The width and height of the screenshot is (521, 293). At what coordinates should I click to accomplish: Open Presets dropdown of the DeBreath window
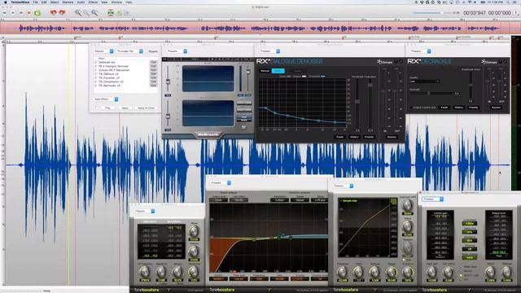(x=177, y=51)
